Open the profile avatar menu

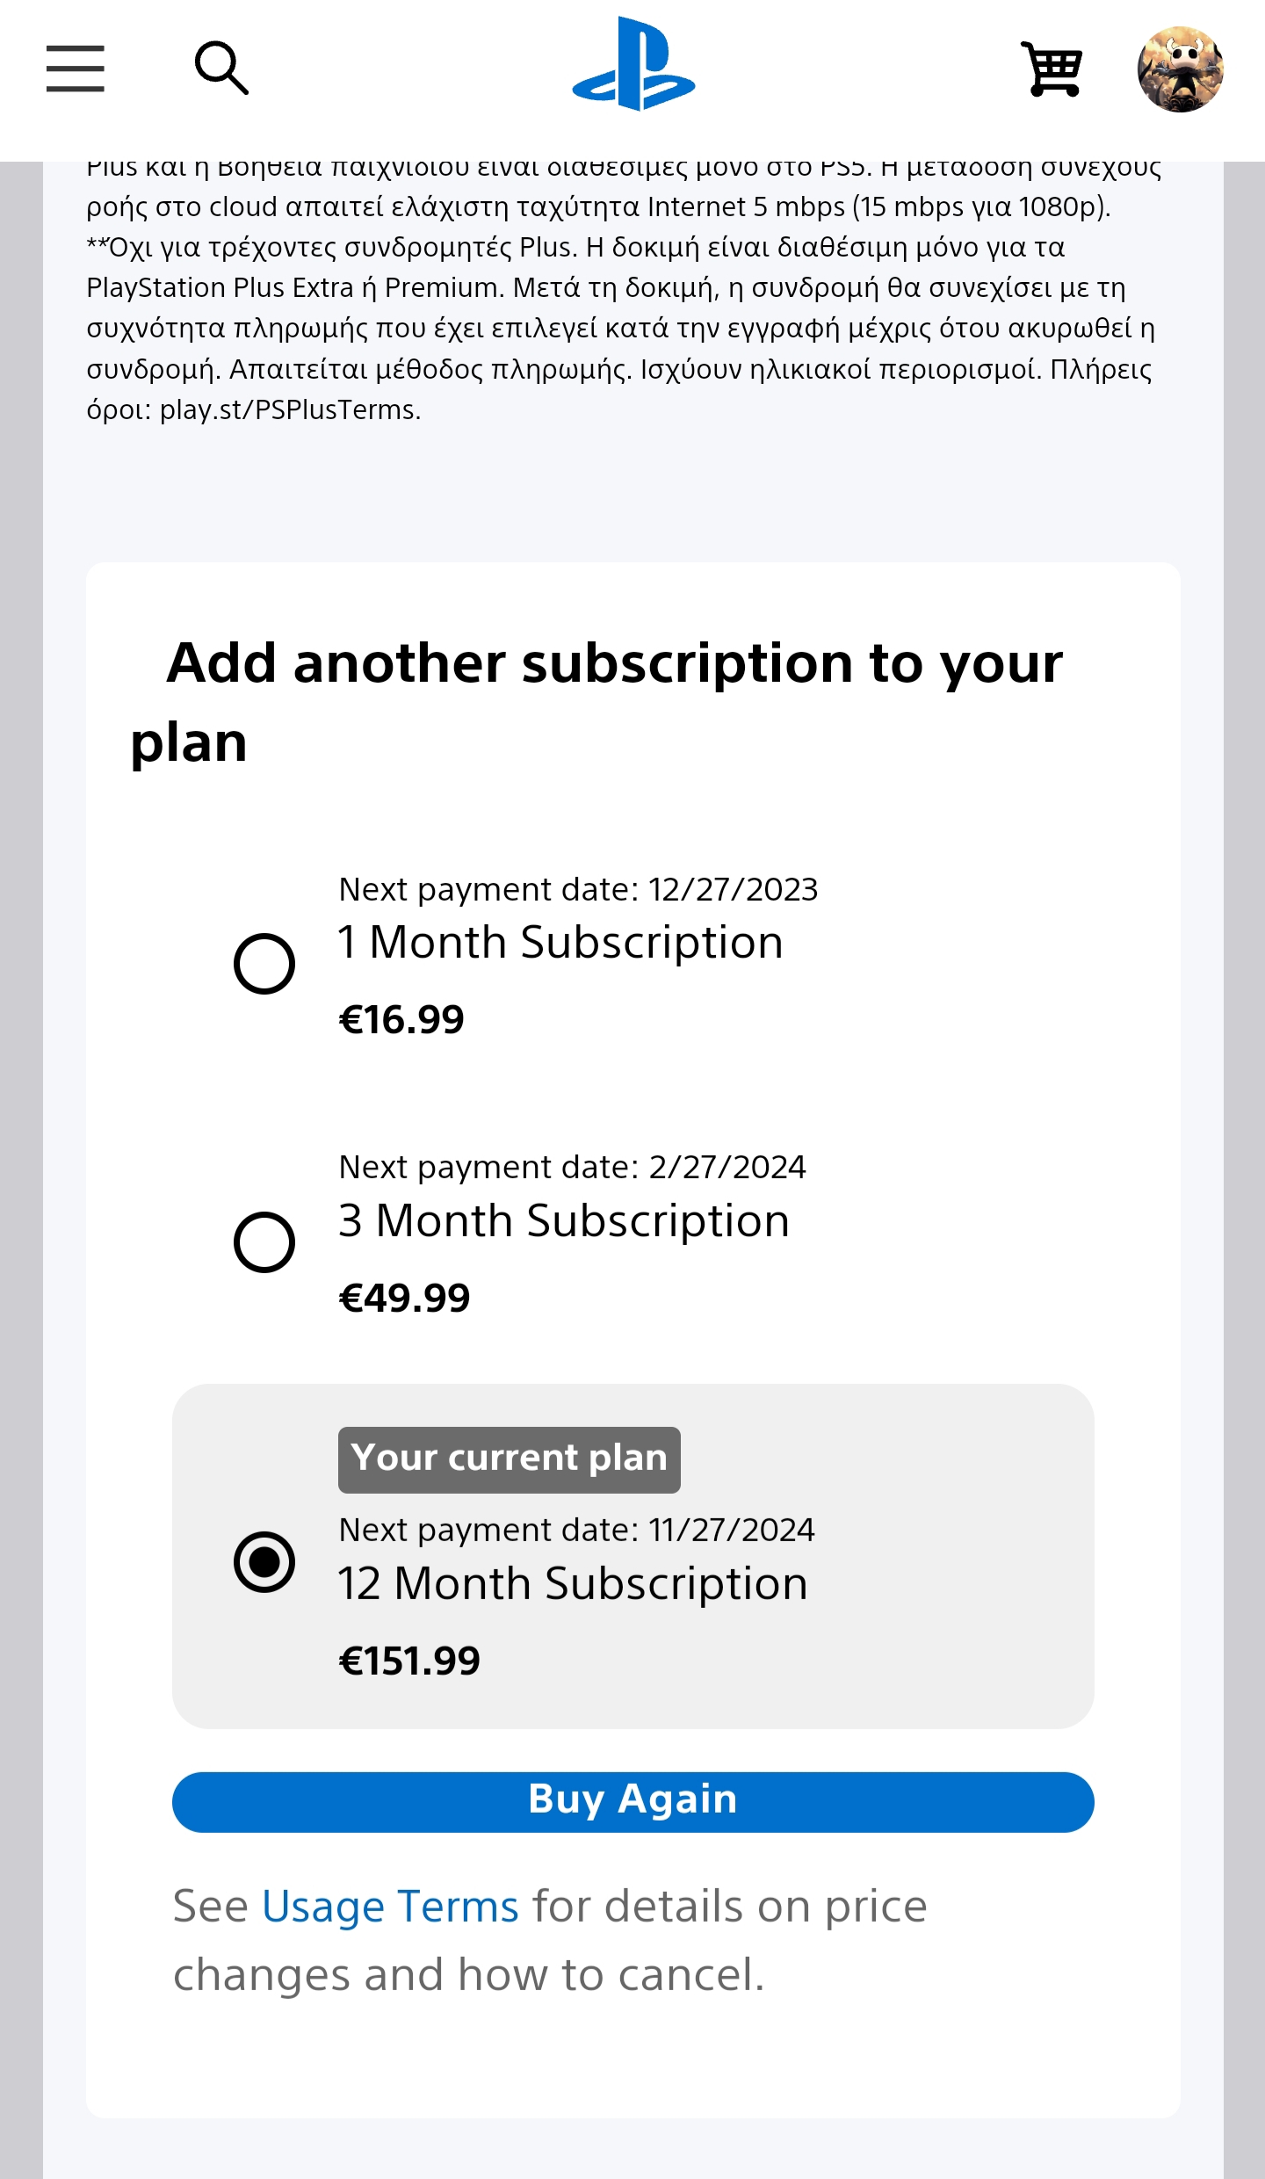[x=1180, y=69]
